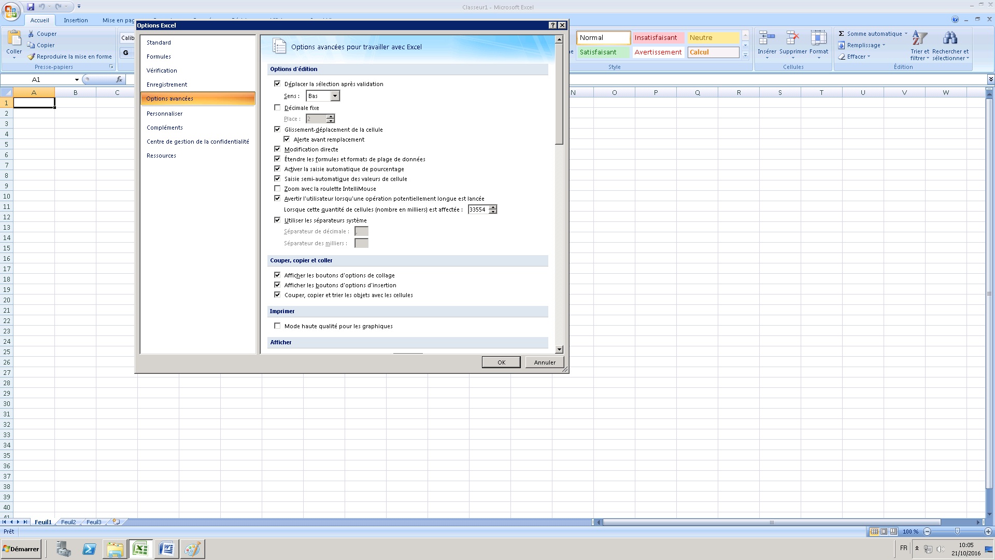Adjust the zoom slider handle
Screen dimensions: 995x560
tap(957, 531)
